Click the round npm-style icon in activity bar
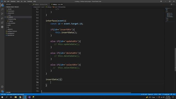The height and width of the screenshot is (99, 176). point(2,27)
